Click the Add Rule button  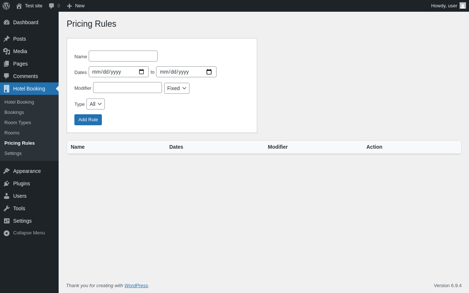88,120
